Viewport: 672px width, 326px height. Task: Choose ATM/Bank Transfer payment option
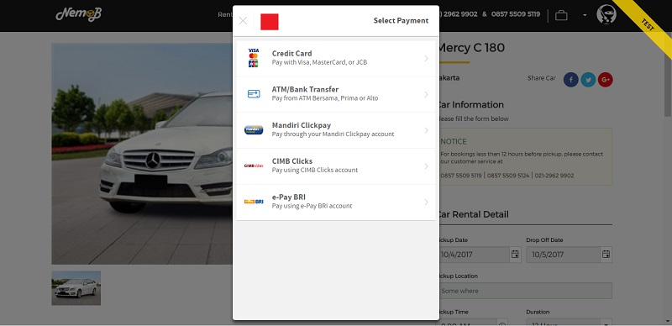point(336,94)
